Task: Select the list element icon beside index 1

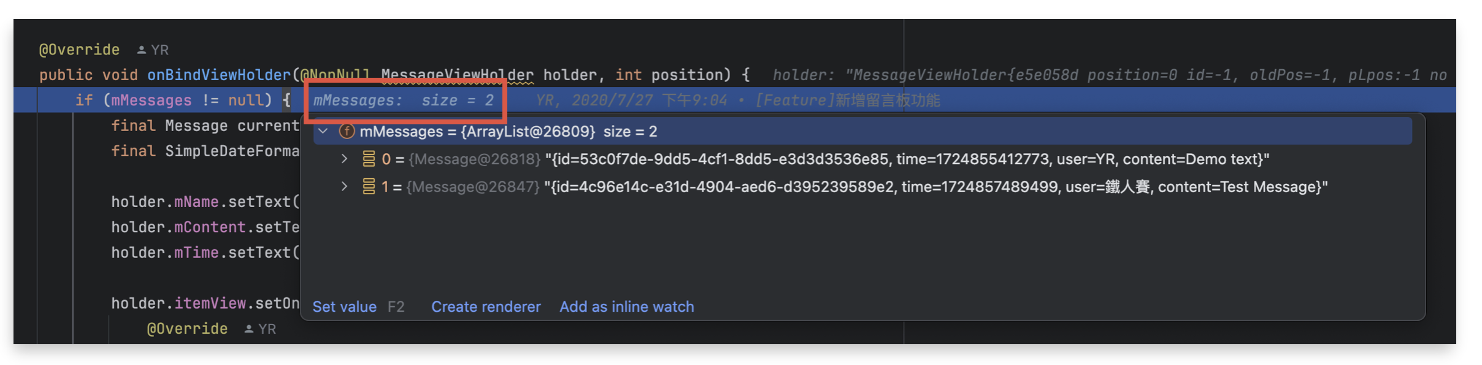Action: 369,187
